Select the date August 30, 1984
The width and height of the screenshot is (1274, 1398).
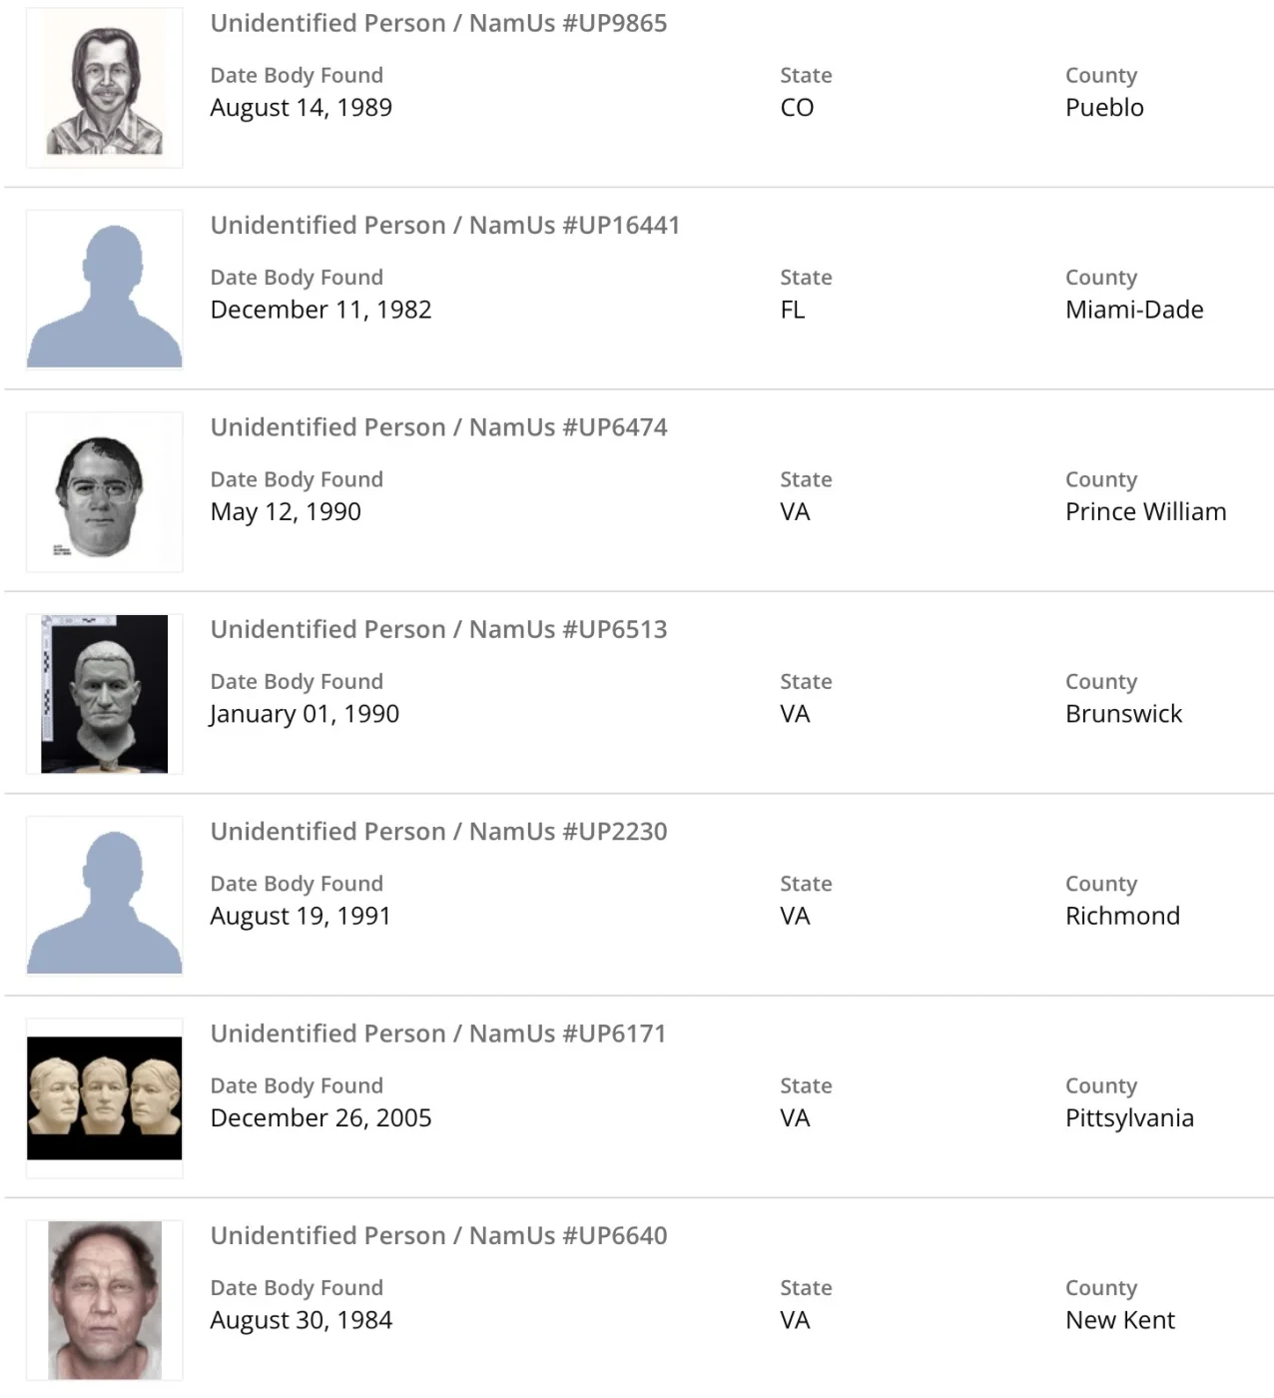tap(301, 1320)
